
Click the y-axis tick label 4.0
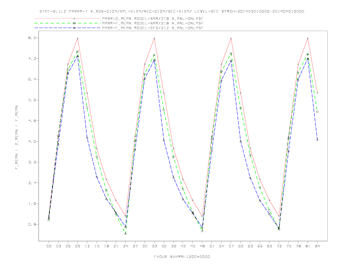click(x=32, y=141)
